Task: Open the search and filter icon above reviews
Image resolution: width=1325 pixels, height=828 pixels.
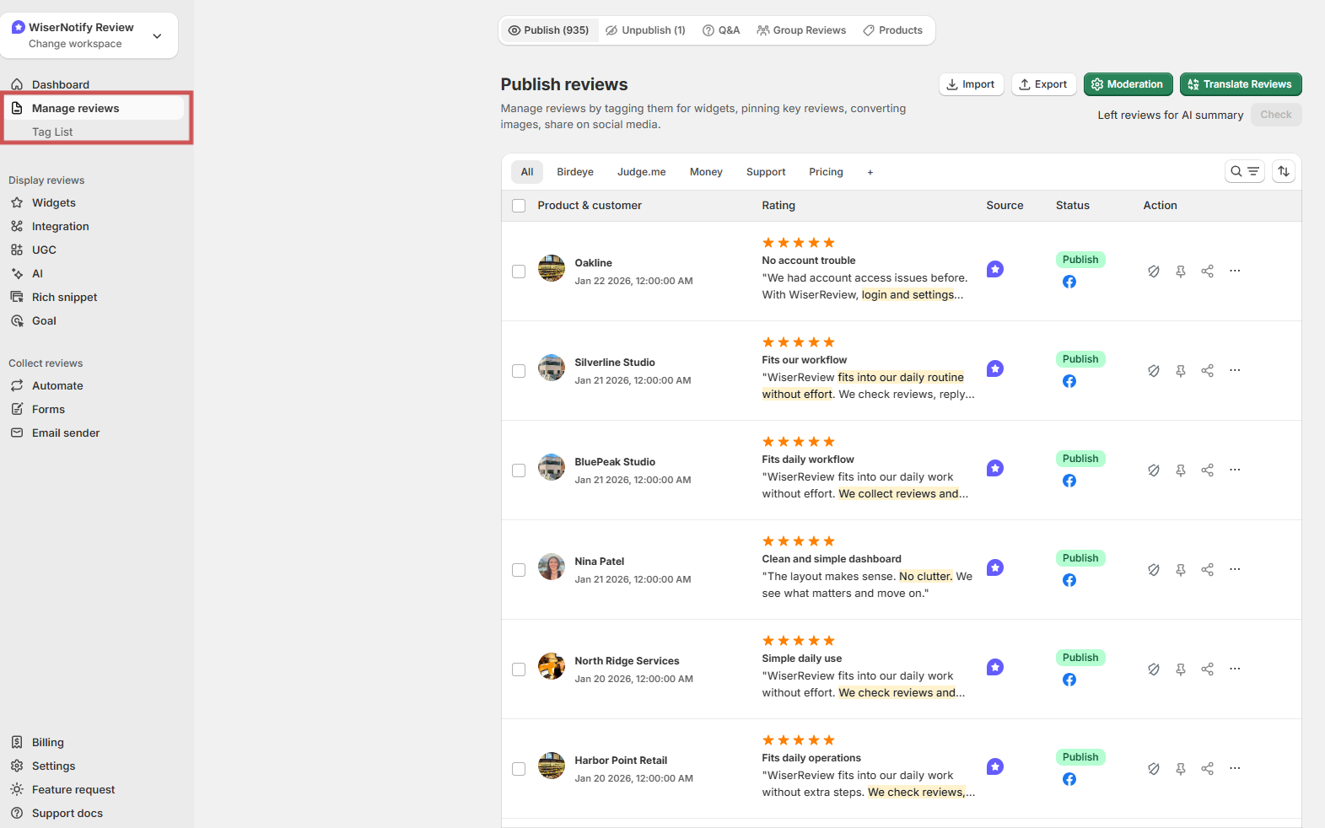Action: pyautogui.click(x=1244, y=171)
